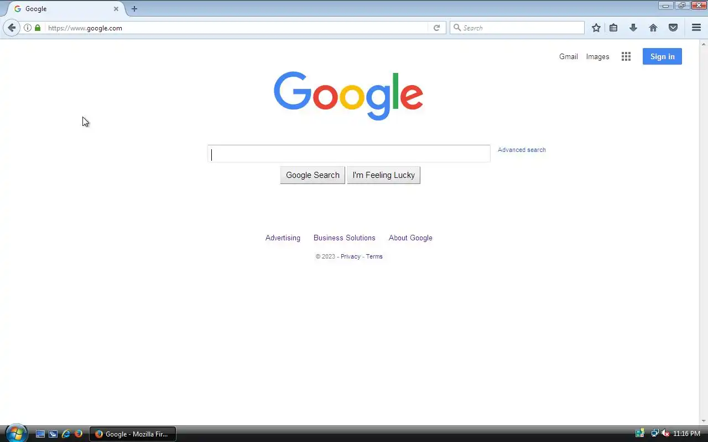Launch Internet Explorer from quick launch

pyautogui.click(x=66, y=434)
